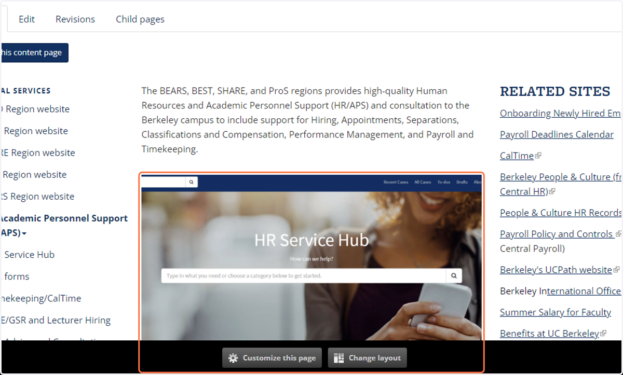This screenshot has height=375, width=623.
Task: Open the Service Hub sidebar link
Action: pyautogui.click(x=29, y=255)
